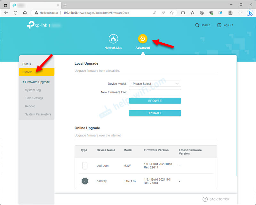Open Time Settings in sidebar

pos(34,98)
